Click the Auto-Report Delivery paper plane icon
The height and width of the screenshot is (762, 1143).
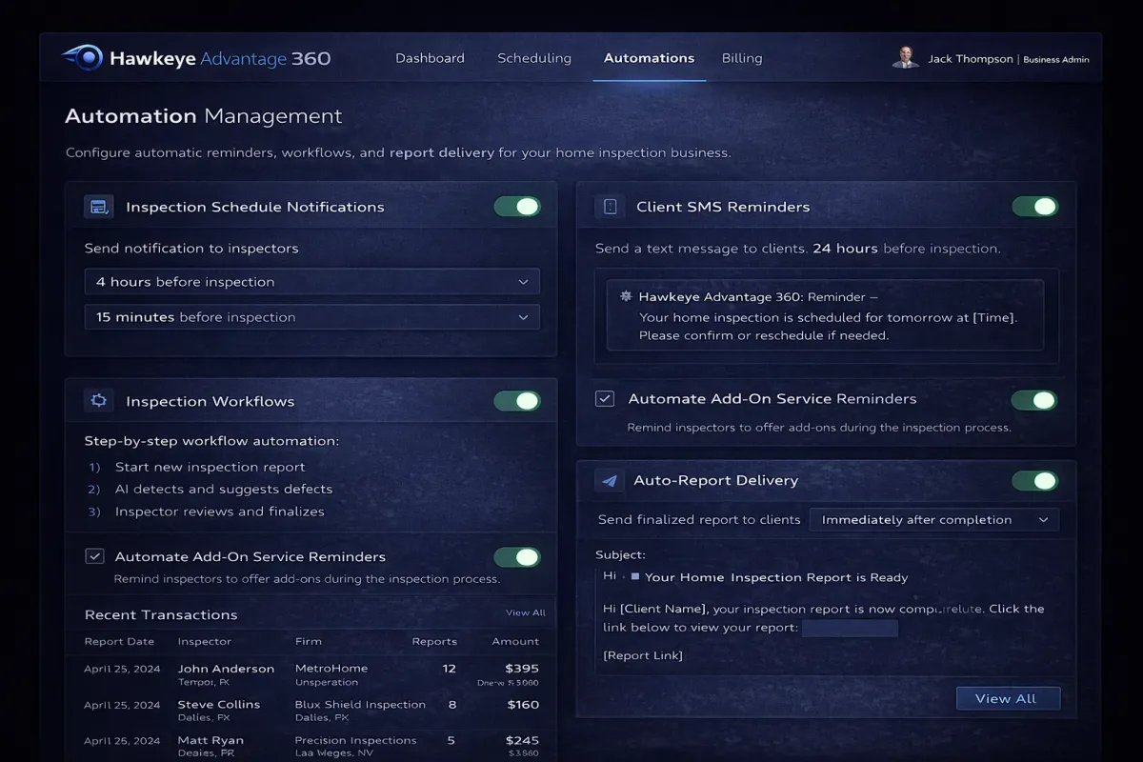(x=610, y=481)
